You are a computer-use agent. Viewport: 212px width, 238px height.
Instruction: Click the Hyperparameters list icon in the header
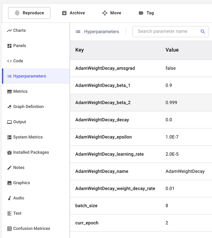coord(78,31)
